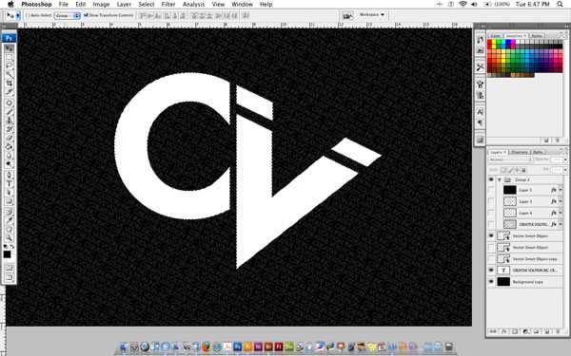Image resolution: width=571 pixels, height=356 pixels.
Task: Select the Eraser tool
Action: (10, 138)
